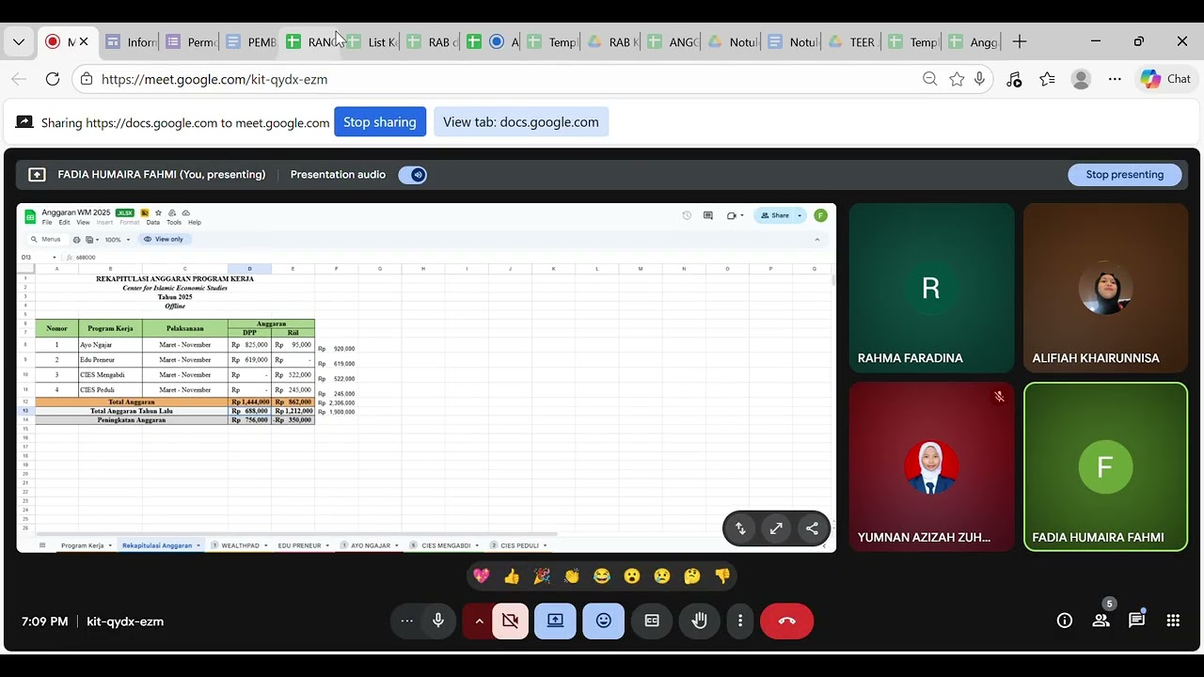Screen dimensions: 1204x677
Task: Turn on the camera in Meet
Action: click(510, 621)
